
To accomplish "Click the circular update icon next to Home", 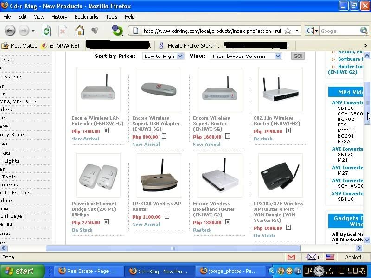I will click(x=118, y=31).
